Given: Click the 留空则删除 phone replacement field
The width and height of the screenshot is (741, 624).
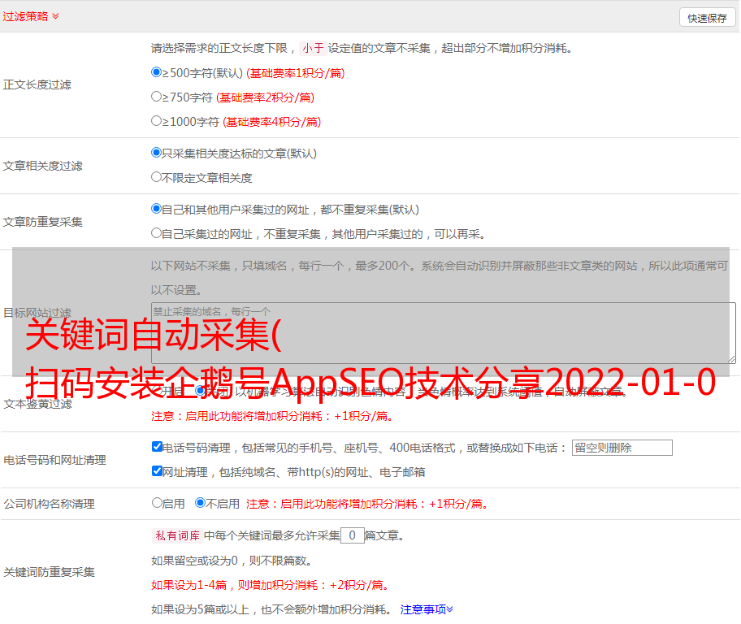Looking at the screenshot, I should click(x=622, y=448).
